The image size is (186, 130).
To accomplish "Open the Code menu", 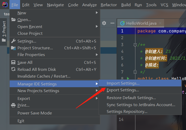I will pyautogui.click(x=73, y=5).
